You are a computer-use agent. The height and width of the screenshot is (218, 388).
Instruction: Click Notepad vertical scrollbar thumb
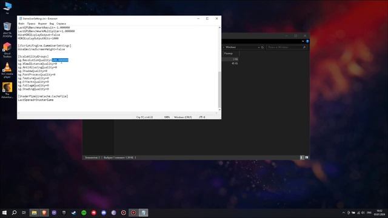pyautogui.click(x=219, y=90)
